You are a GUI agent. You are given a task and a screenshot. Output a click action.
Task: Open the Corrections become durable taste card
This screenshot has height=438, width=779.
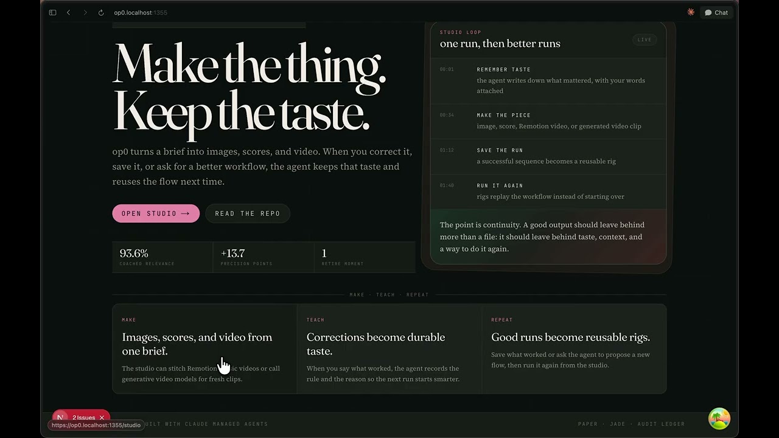pos(389,349)
